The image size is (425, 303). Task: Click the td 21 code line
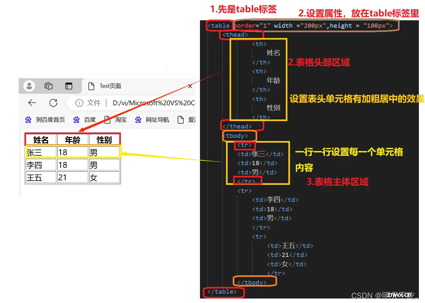click(x=287, y=255)
